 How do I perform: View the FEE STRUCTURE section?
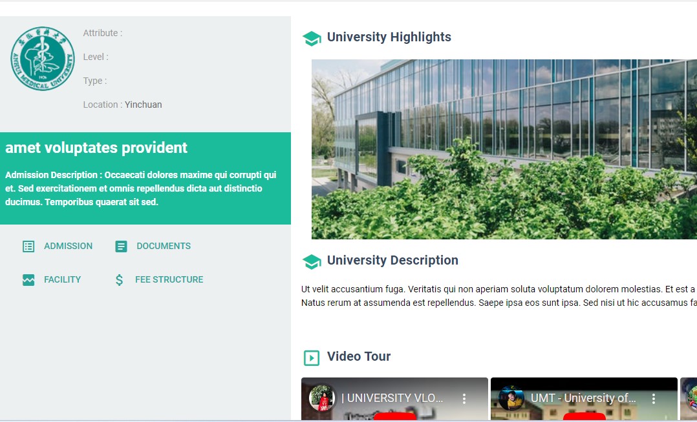tap(169, 280)
